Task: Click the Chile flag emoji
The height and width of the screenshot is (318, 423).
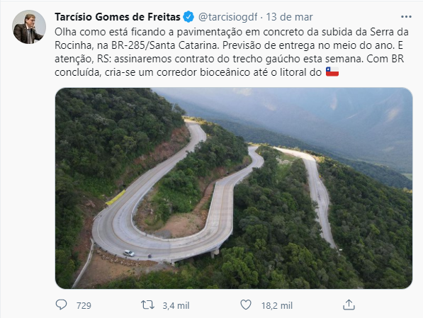Action: pyautogui.click(x=332, y=72)
